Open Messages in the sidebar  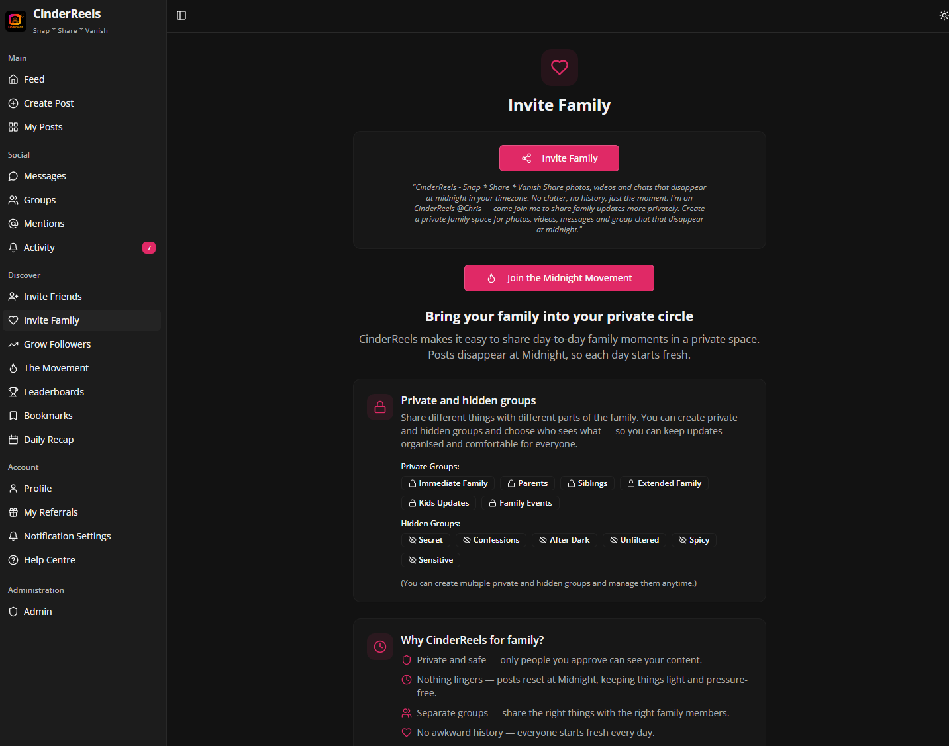pyautogui.click(x=81, y=176)
